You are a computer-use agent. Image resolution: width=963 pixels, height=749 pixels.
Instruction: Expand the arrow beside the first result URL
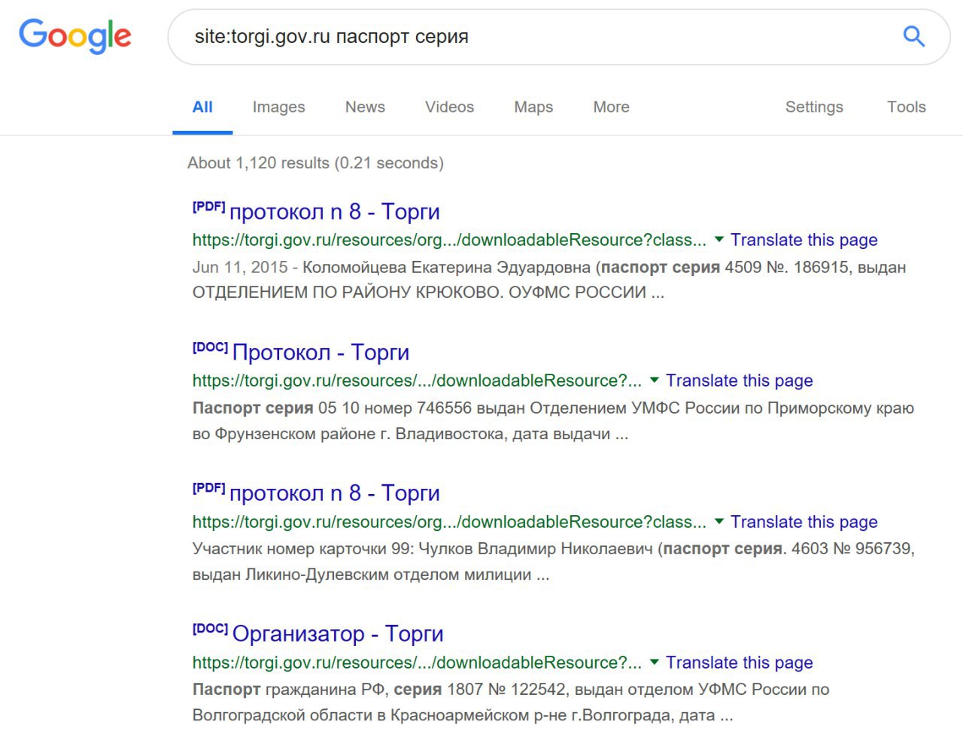point(719,240)
